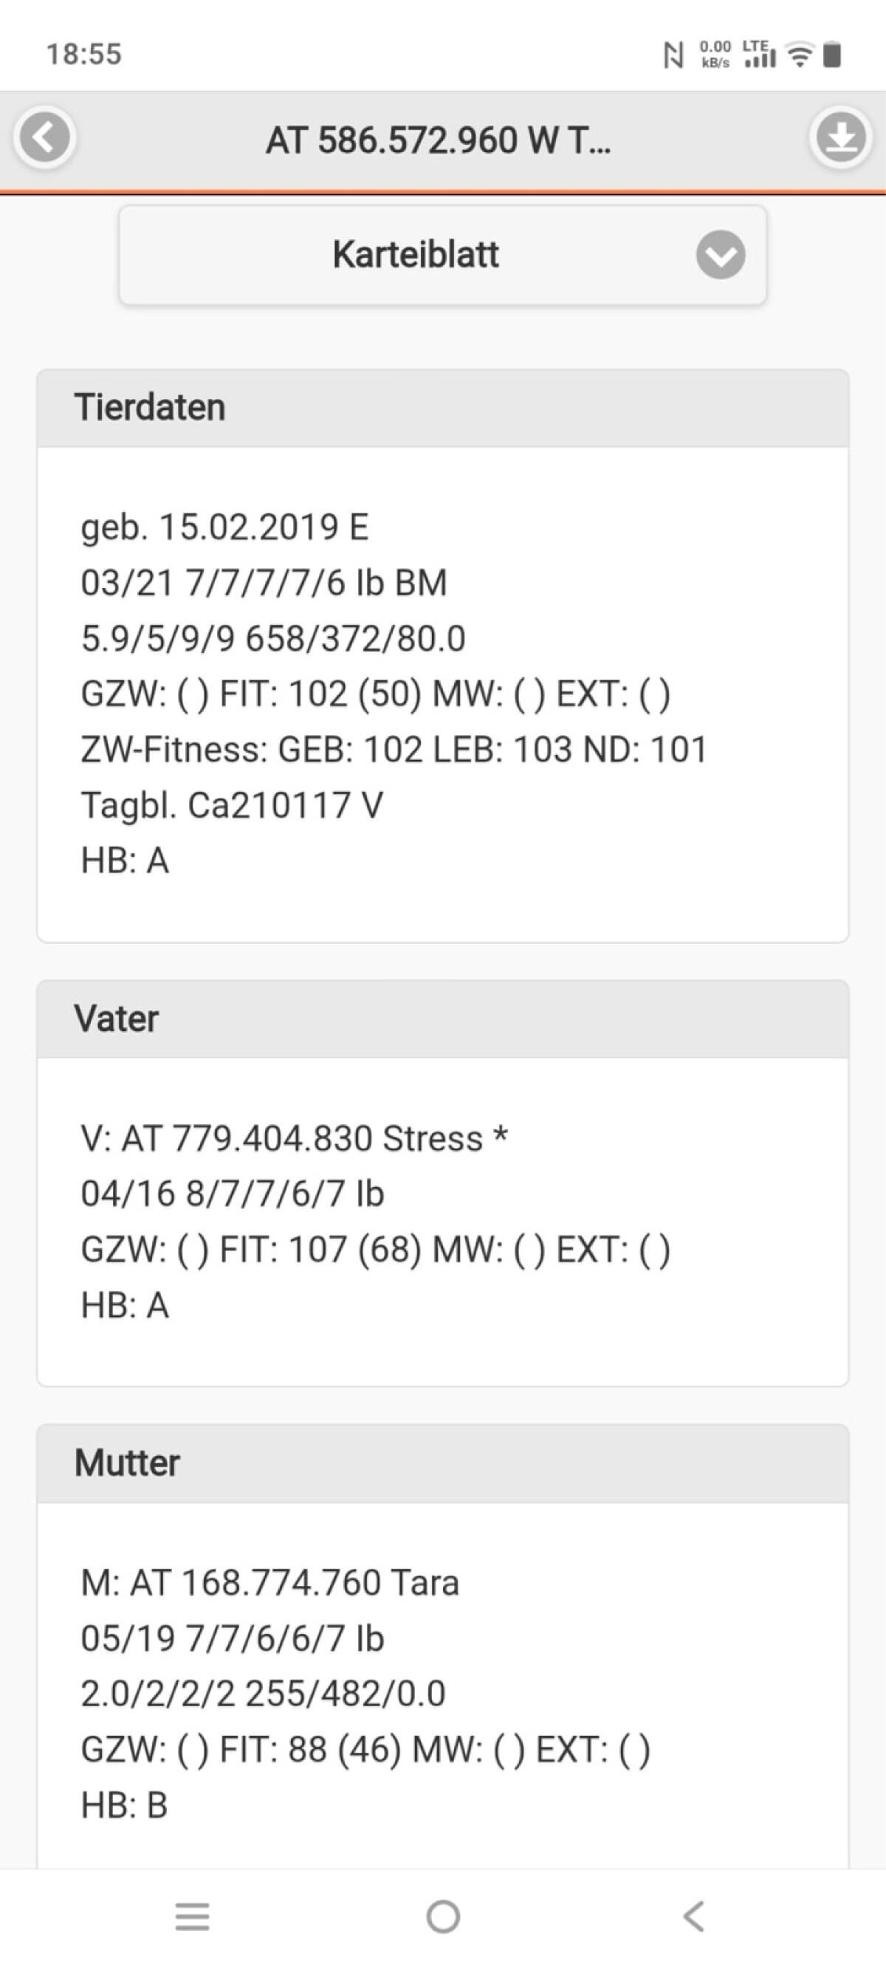Tap the NFC status icon
886x1964 pixels.
coord(673,55)
